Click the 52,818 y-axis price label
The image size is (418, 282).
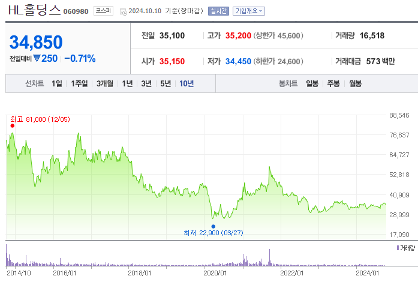[x=399, y=175]
